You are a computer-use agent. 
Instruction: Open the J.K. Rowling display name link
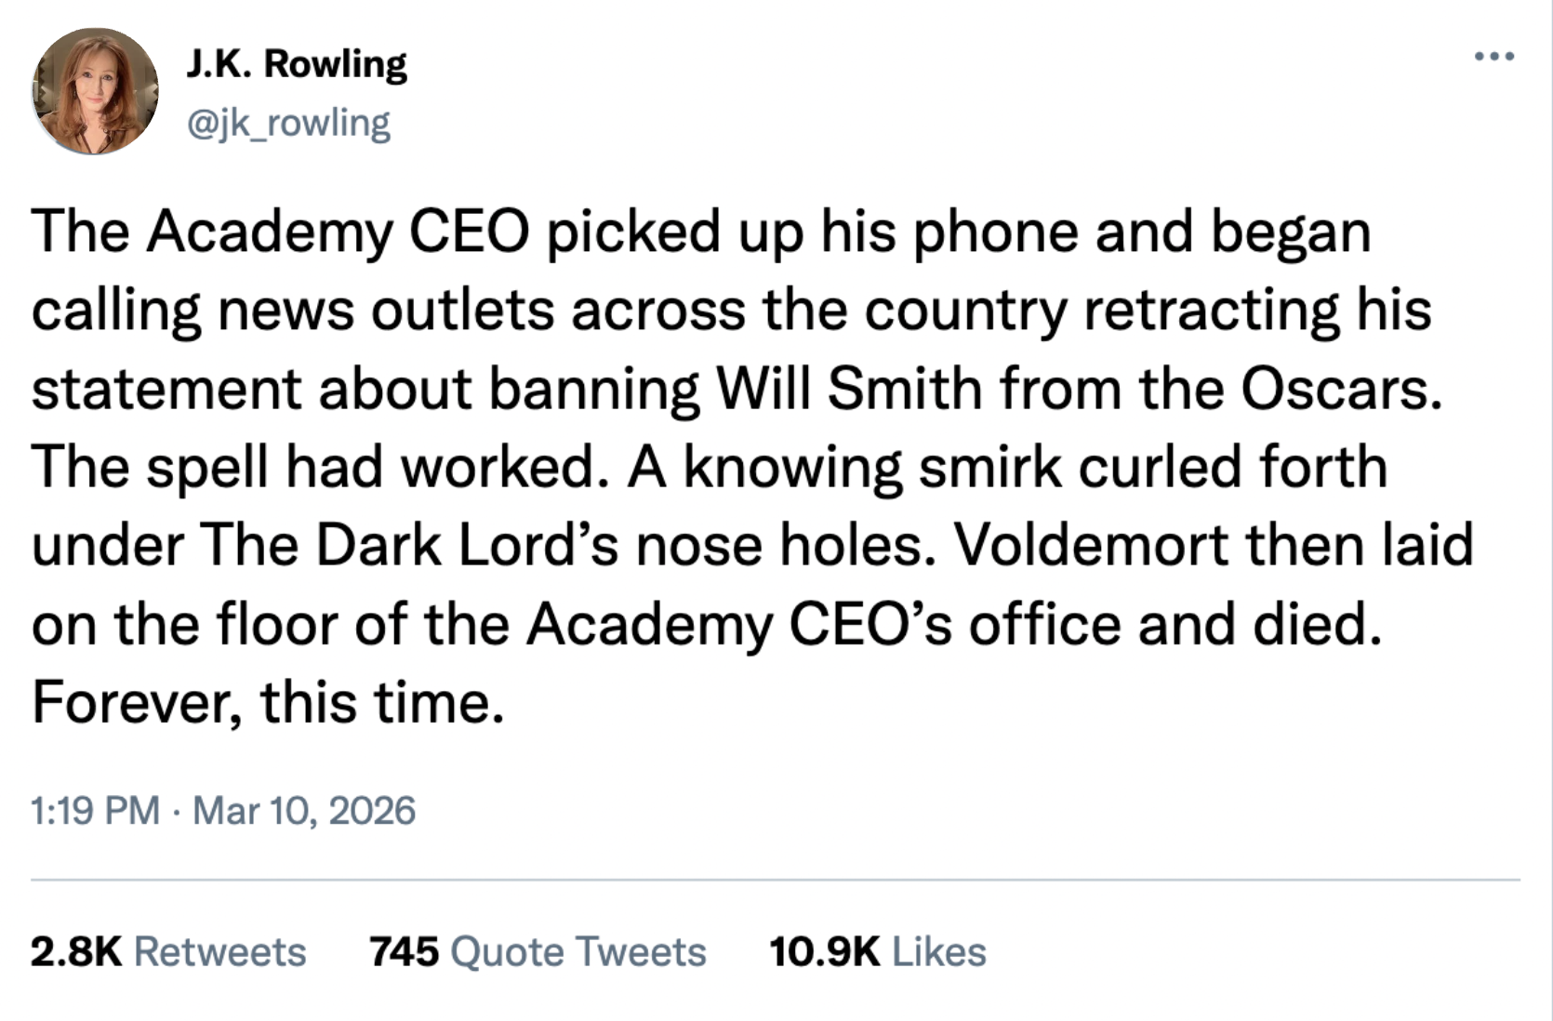(297, 63)
